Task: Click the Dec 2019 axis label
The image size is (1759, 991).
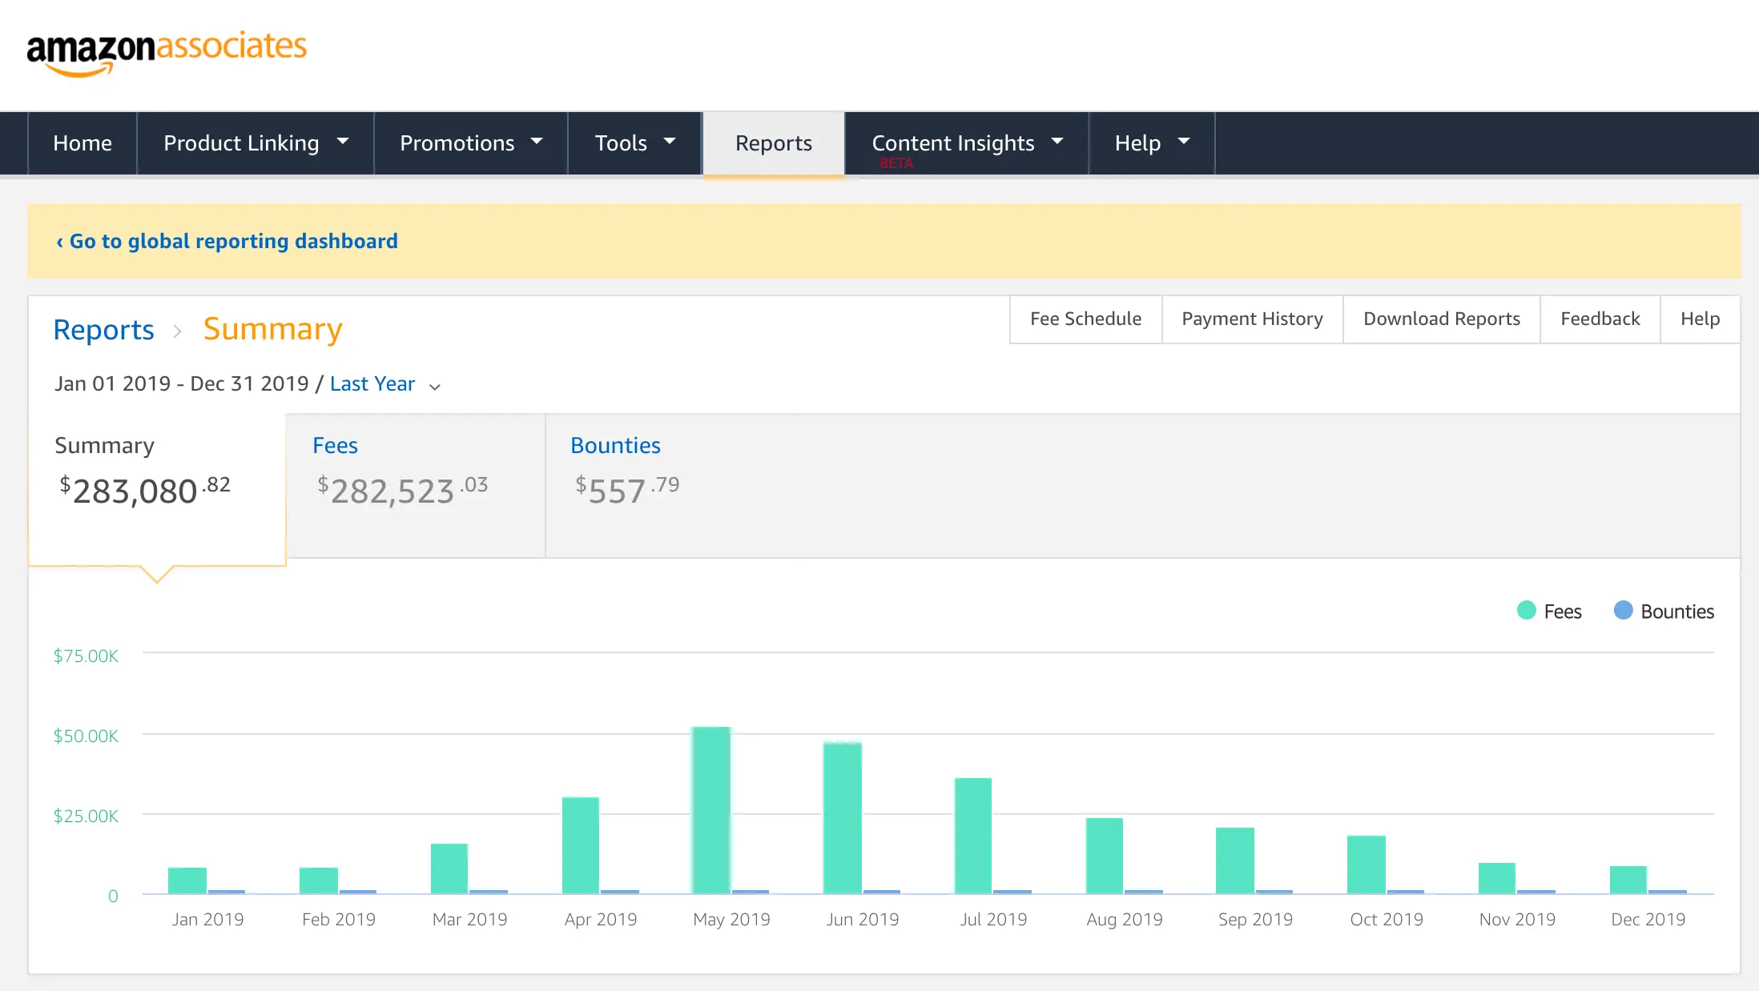Action: 1648,920
